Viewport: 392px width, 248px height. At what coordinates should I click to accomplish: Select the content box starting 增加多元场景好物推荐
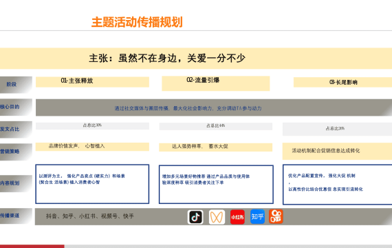tap(216, 185)
